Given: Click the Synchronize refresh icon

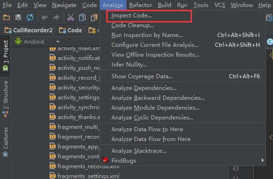Looking at the screenshot, I should (x=30, y=17).
